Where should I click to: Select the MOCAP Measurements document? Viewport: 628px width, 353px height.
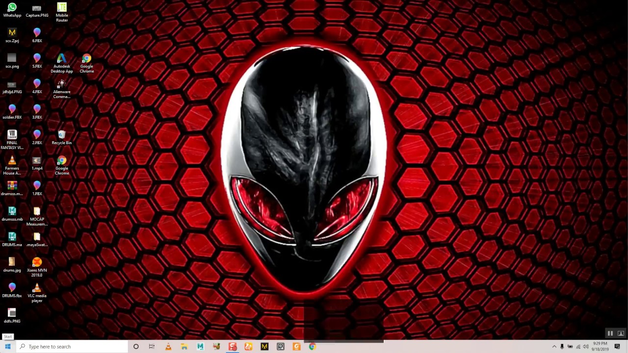click(37, 217)
